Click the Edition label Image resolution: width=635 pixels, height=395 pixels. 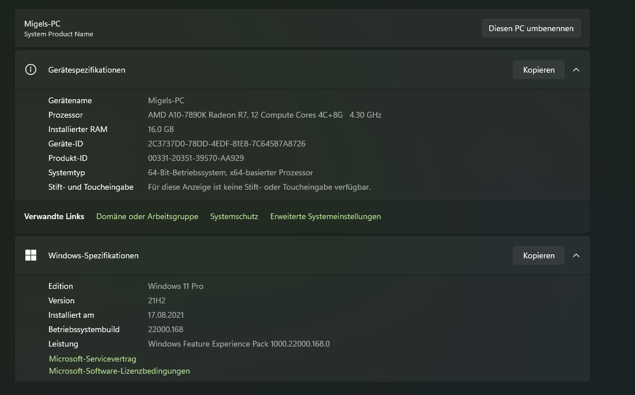pyautogui.click(x=61, y=286)
